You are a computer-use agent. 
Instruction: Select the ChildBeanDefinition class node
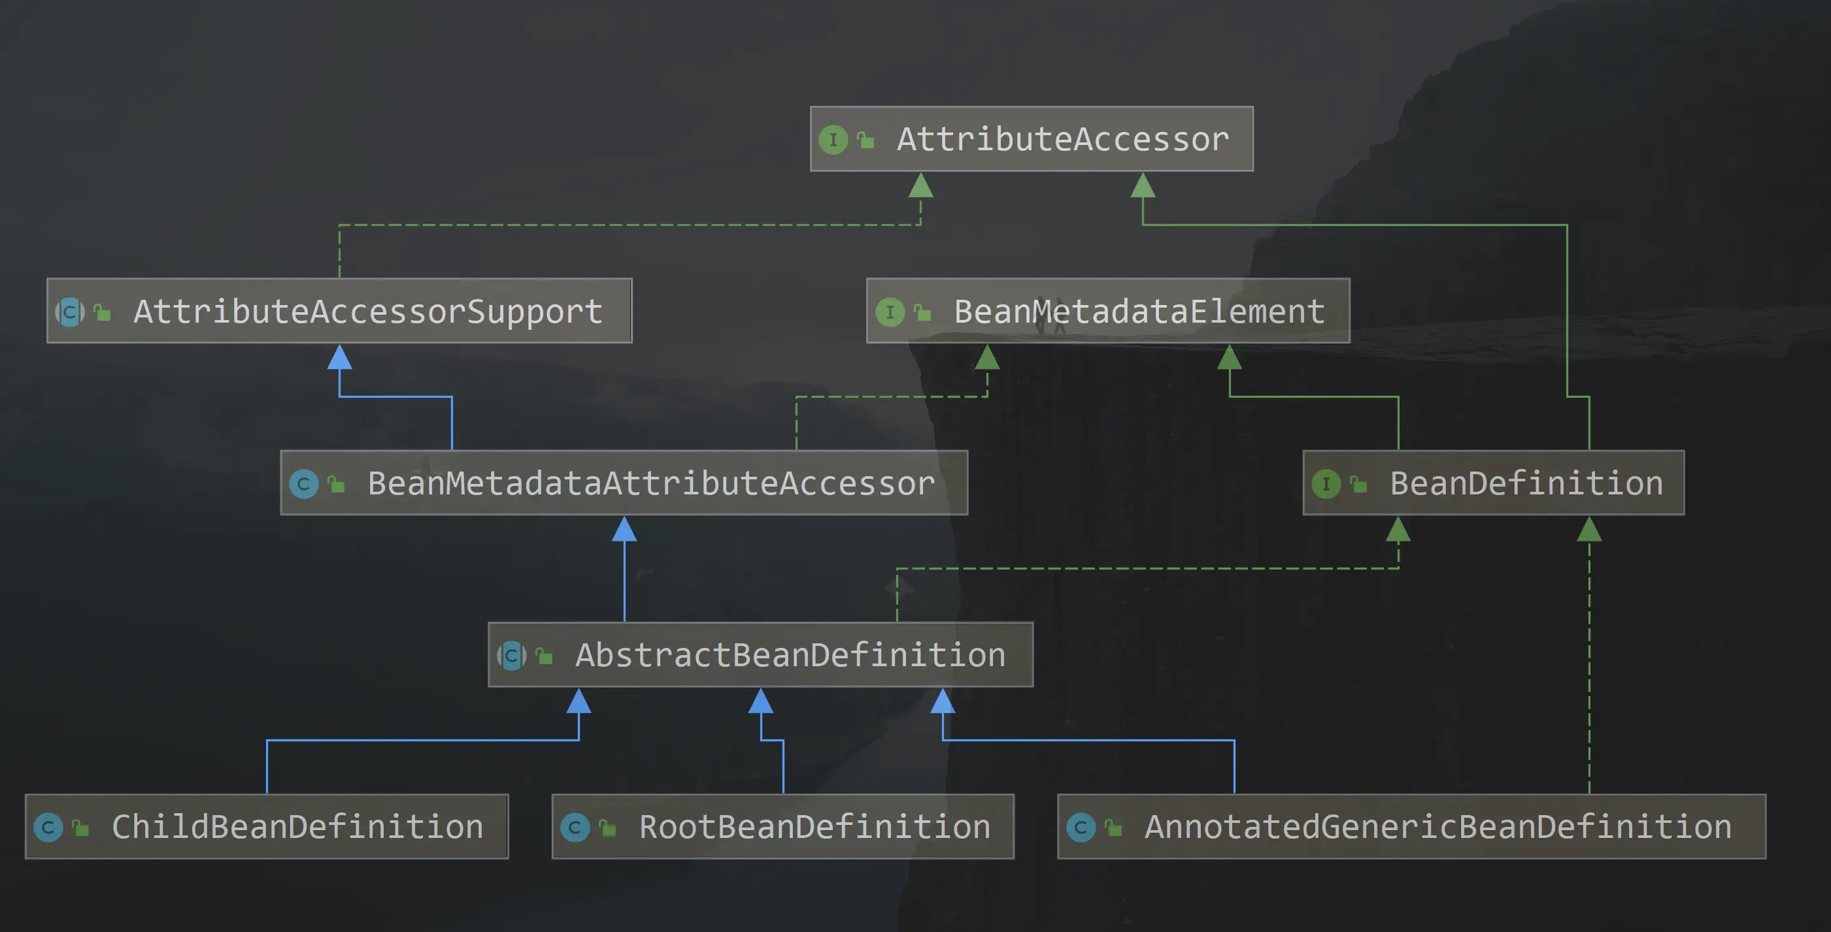(297, 827)
